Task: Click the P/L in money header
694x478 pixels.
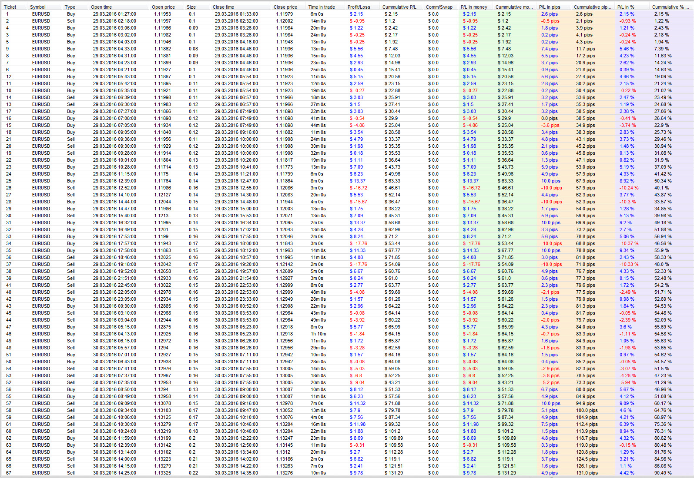Action: [474, 7]
